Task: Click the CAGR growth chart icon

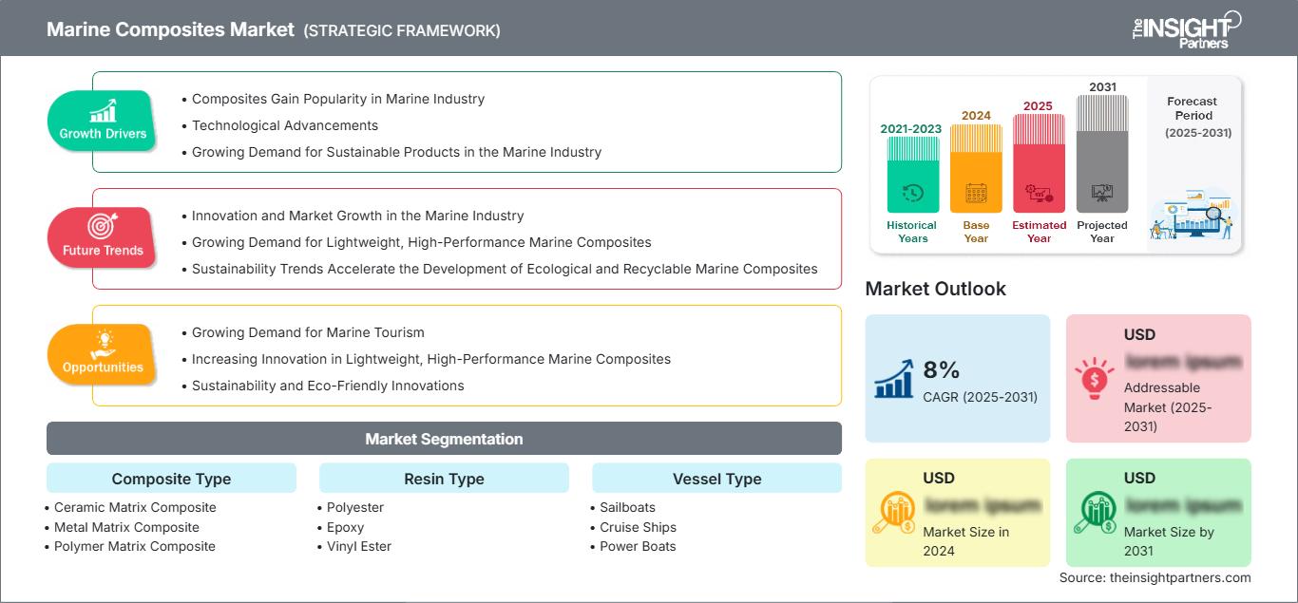Action: pos(893,378)
